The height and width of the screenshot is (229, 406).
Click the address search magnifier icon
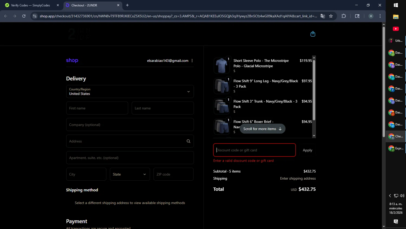[x=188, y=141]
